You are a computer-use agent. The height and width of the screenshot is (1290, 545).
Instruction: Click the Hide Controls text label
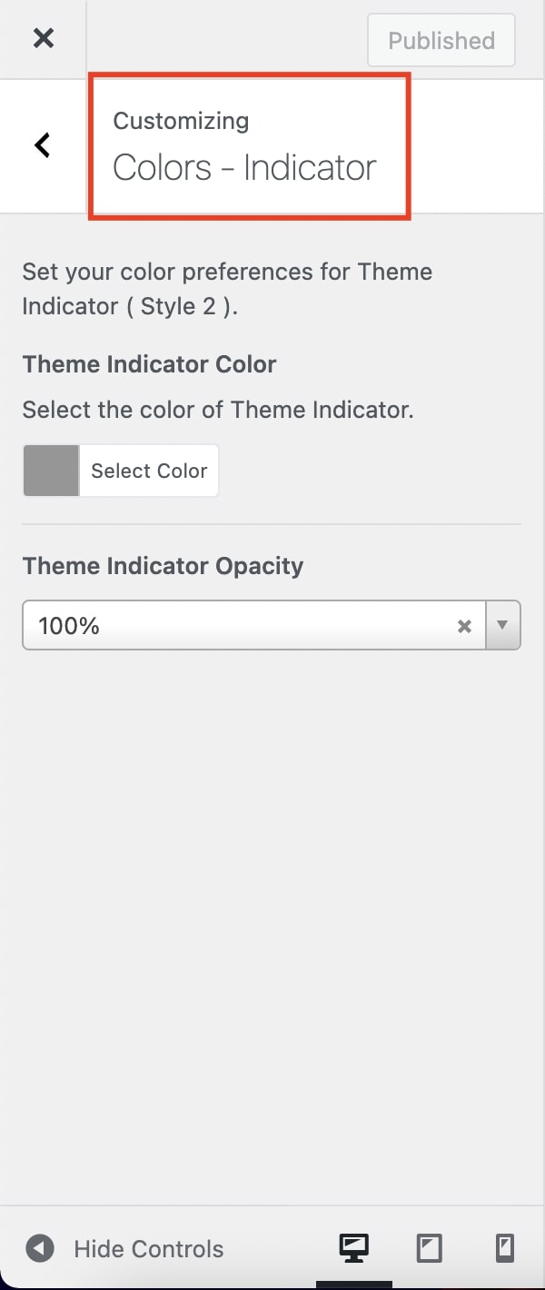point(149,1249)
